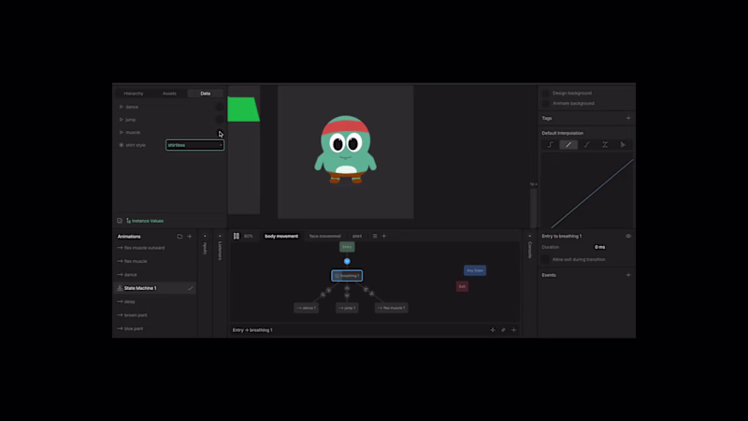The image size is (748, 421).
Task: Select the last interpolation icon in the row
Action: [623, 145]
